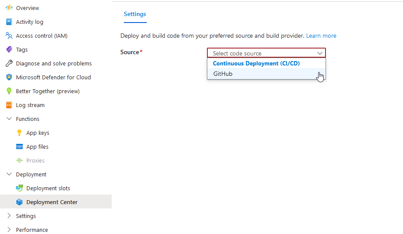Image resolution: width=403 pixels, height=234 pixels.
Task: Open the Tags page
Action: click(x=22, y=50)
